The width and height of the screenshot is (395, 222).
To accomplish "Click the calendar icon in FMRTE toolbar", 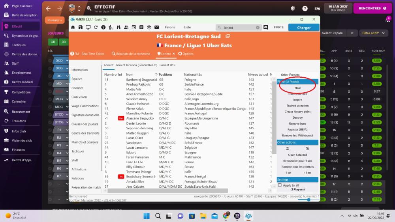I will tap(134, 27).
